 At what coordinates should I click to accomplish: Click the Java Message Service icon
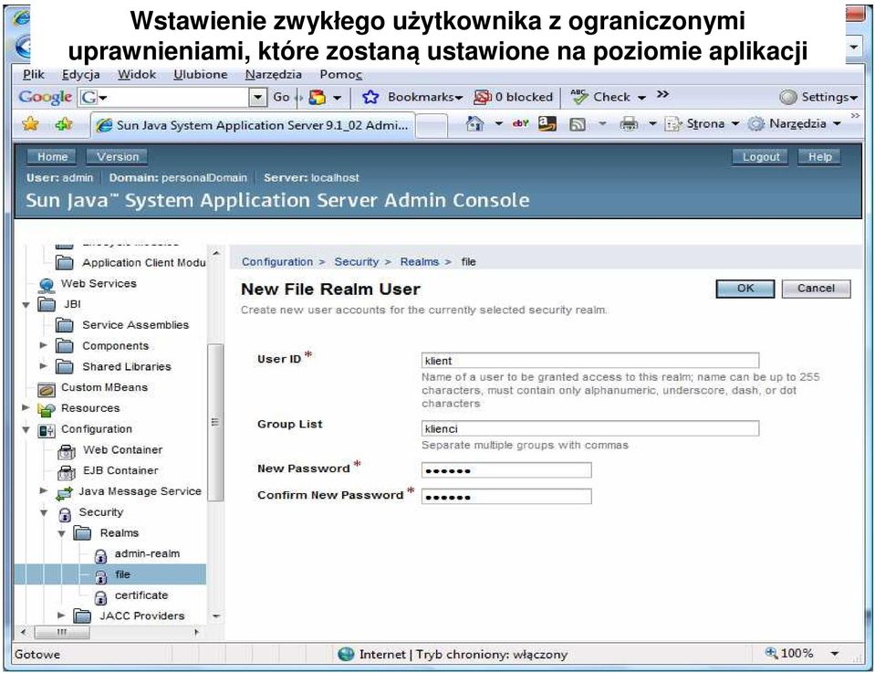point(64,492)
